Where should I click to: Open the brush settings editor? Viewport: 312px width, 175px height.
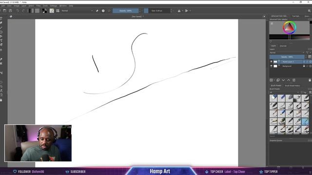[x=52, y=11]
